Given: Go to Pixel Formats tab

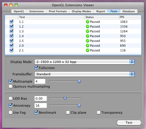Looking at the screenshot, I should (58, 11).
